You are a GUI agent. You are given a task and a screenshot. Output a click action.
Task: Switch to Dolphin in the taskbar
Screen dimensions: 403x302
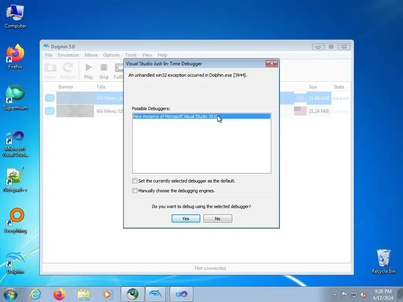[x=155, y=294]
